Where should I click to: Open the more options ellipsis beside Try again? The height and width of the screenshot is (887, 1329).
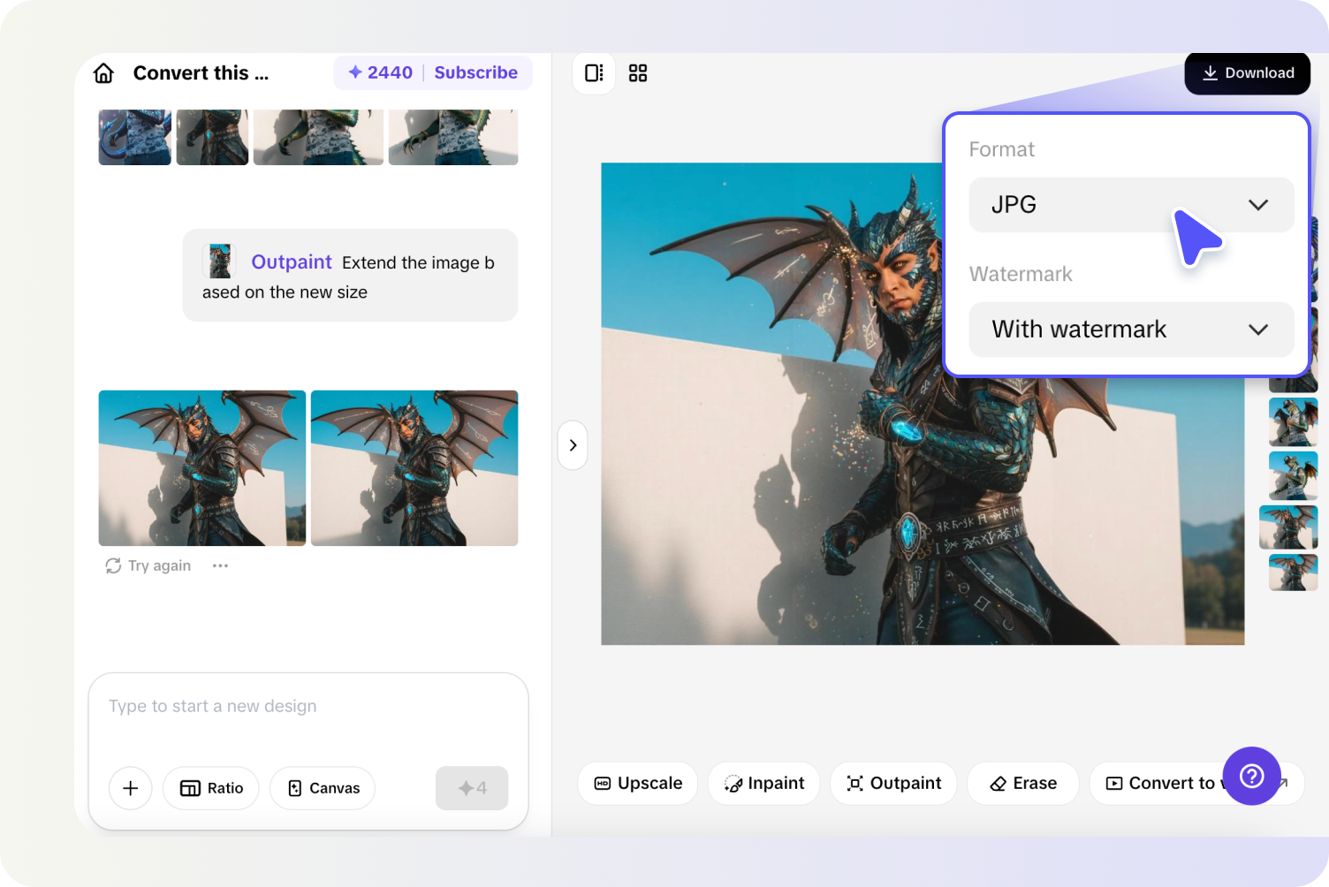(220, 565)
